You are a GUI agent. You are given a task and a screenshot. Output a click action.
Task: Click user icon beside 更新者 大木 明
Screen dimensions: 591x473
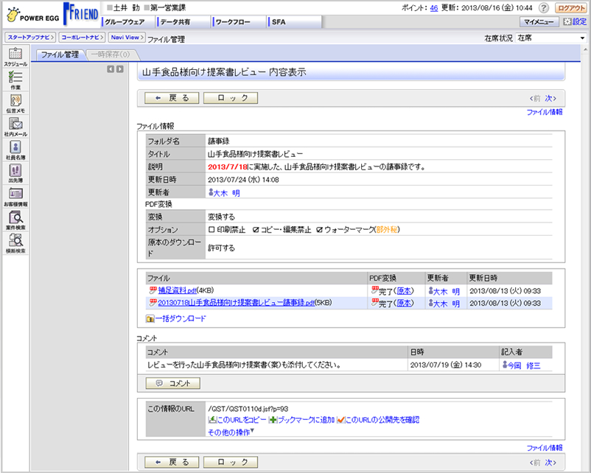point(211,192)
